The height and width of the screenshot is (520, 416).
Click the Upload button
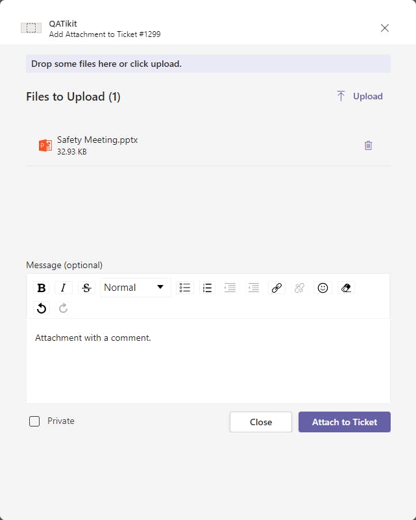point(360,96)
